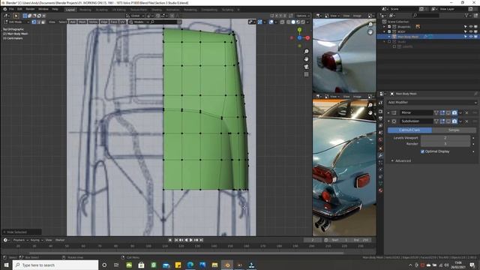The width and height of the screenshot is (480, 270).
Task: Switch perspective/orthographic grid icon in main viewport
Action: (x=306, y=74)
